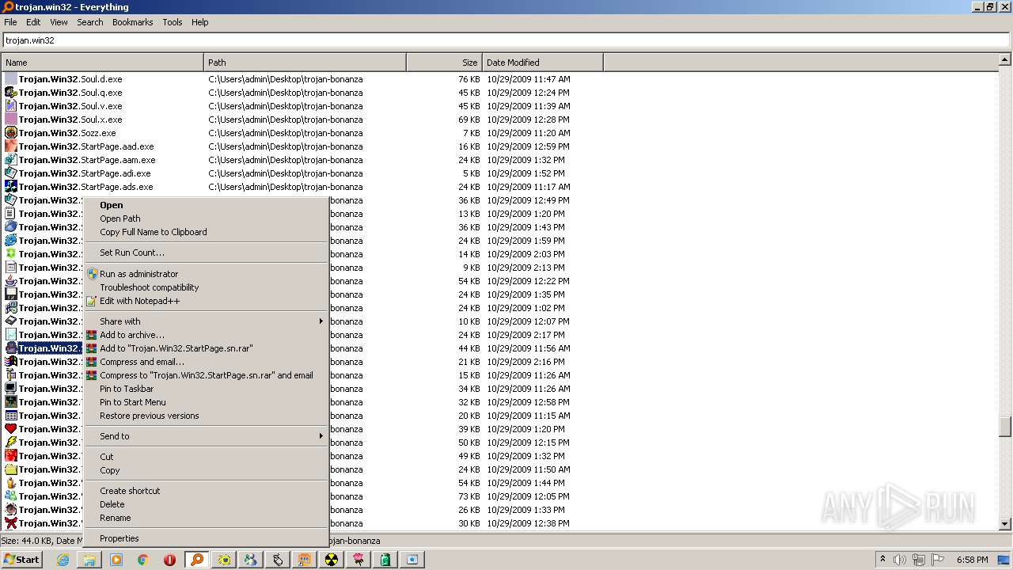The image size is (1013, 570).
Task: Click the taskbar clock showing 6:58 PM
Action: tap(972, 560)
